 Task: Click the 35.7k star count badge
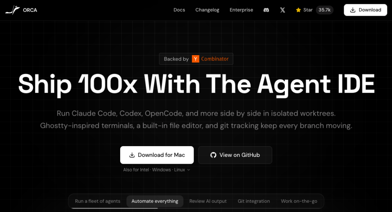click(325, 10)
